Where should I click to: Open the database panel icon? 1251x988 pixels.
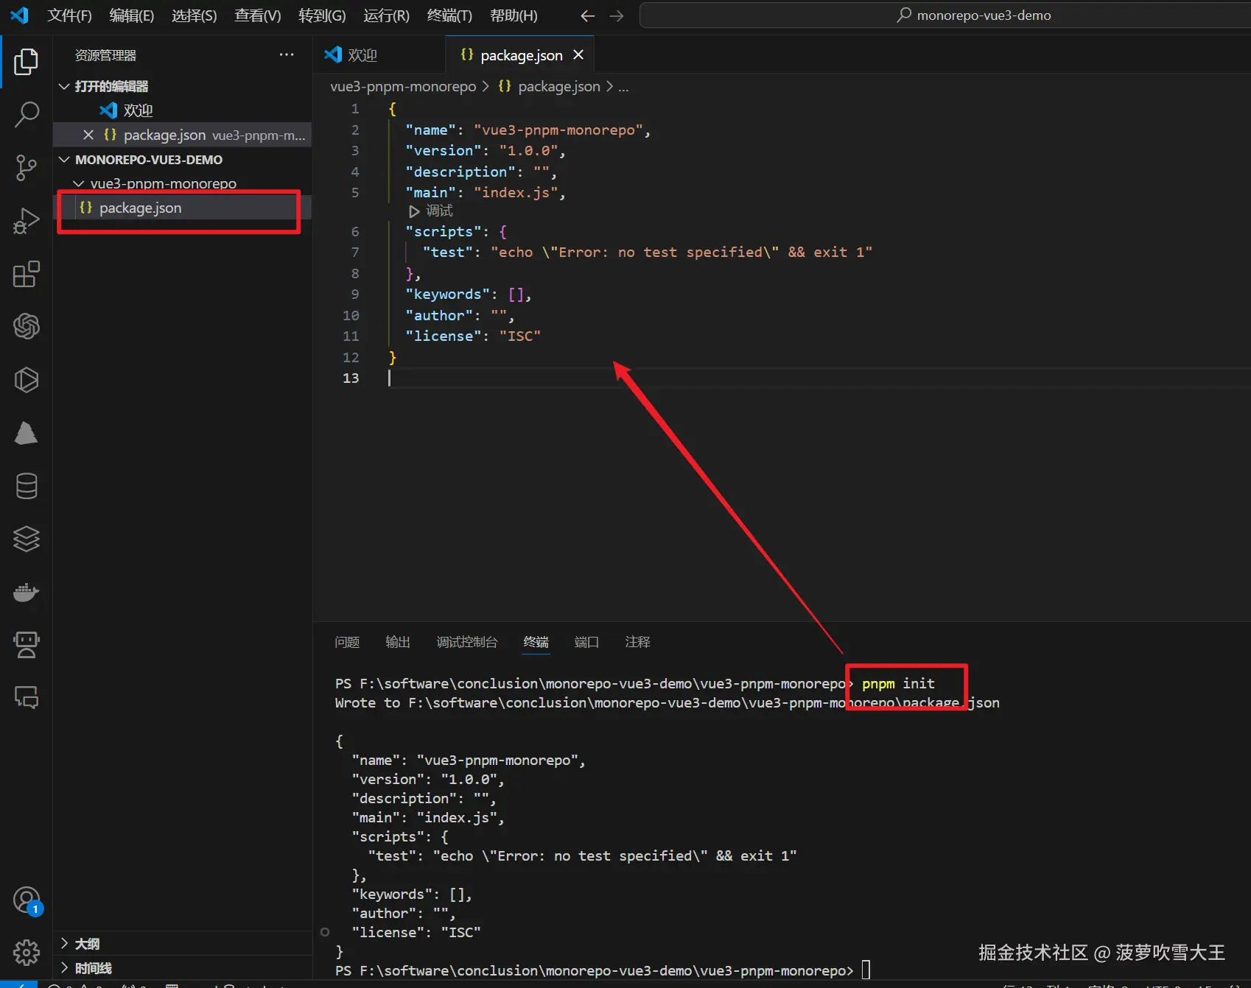point(27,486)
